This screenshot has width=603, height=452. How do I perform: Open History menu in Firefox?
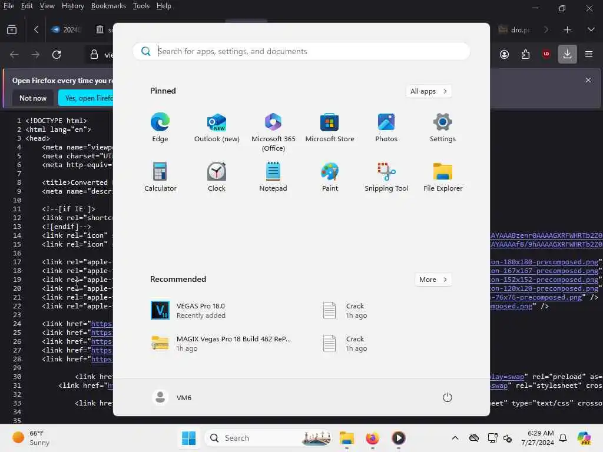tap(72, 6)
